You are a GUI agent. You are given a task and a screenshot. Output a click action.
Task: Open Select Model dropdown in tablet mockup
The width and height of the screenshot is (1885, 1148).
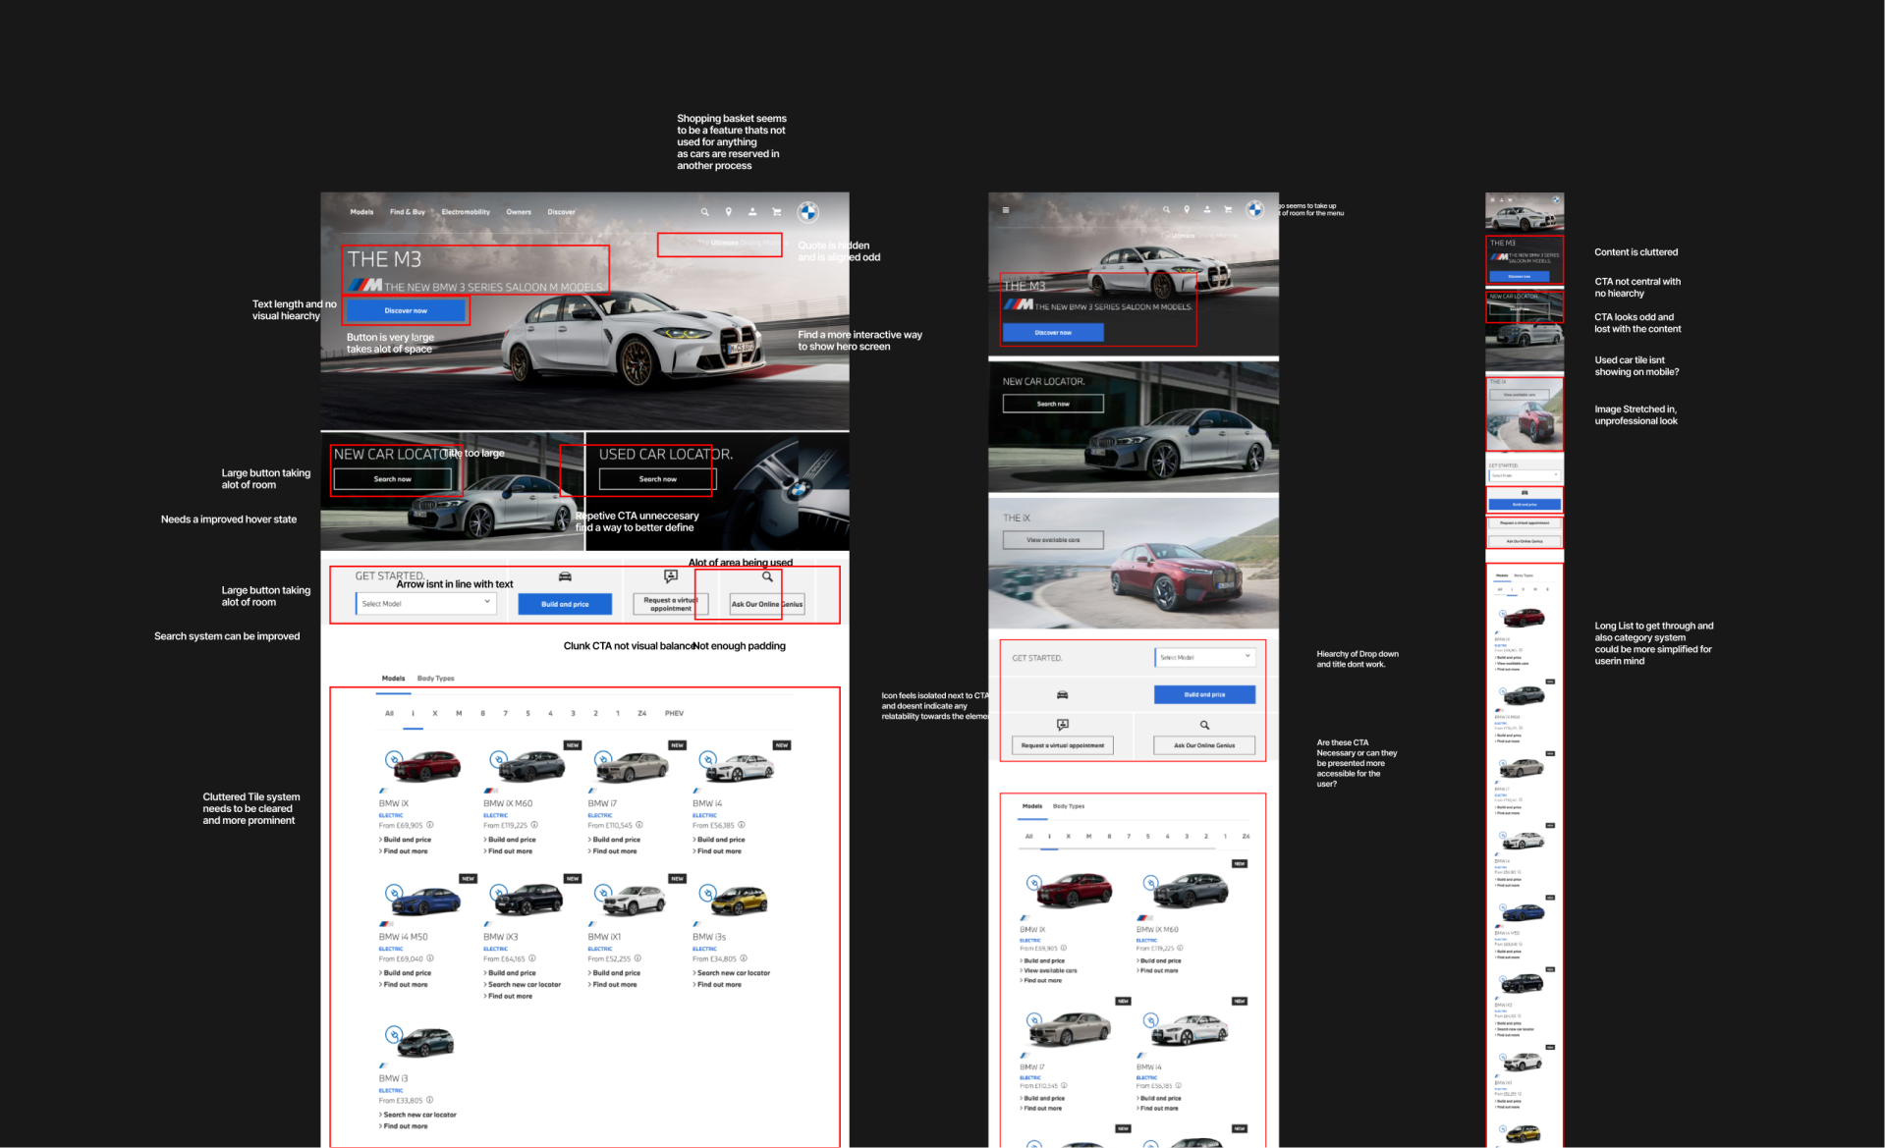pos(1204,657)
